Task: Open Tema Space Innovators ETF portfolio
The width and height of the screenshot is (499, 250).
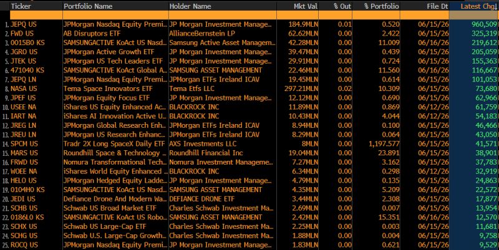Action: 108,89
